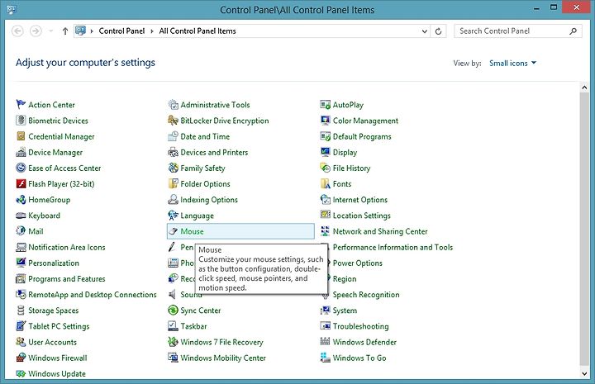Click the Date and Time clock icon

[173, 136]
